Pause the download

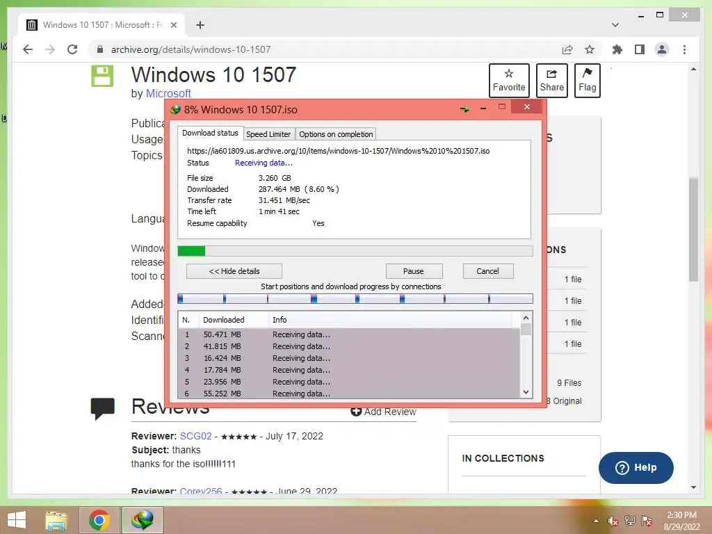(413, 271)
